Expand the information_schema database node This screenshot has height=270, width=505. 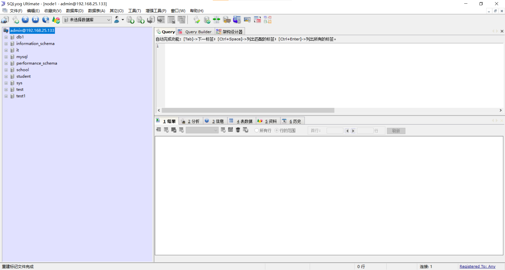(x=6, y=44)
